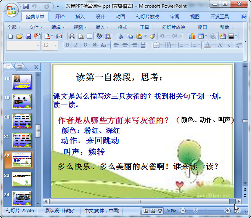Click the horizontal scrollbar right arrow
Image resolution: width=251 pixels, height=218 pixels.
[238, 202]
